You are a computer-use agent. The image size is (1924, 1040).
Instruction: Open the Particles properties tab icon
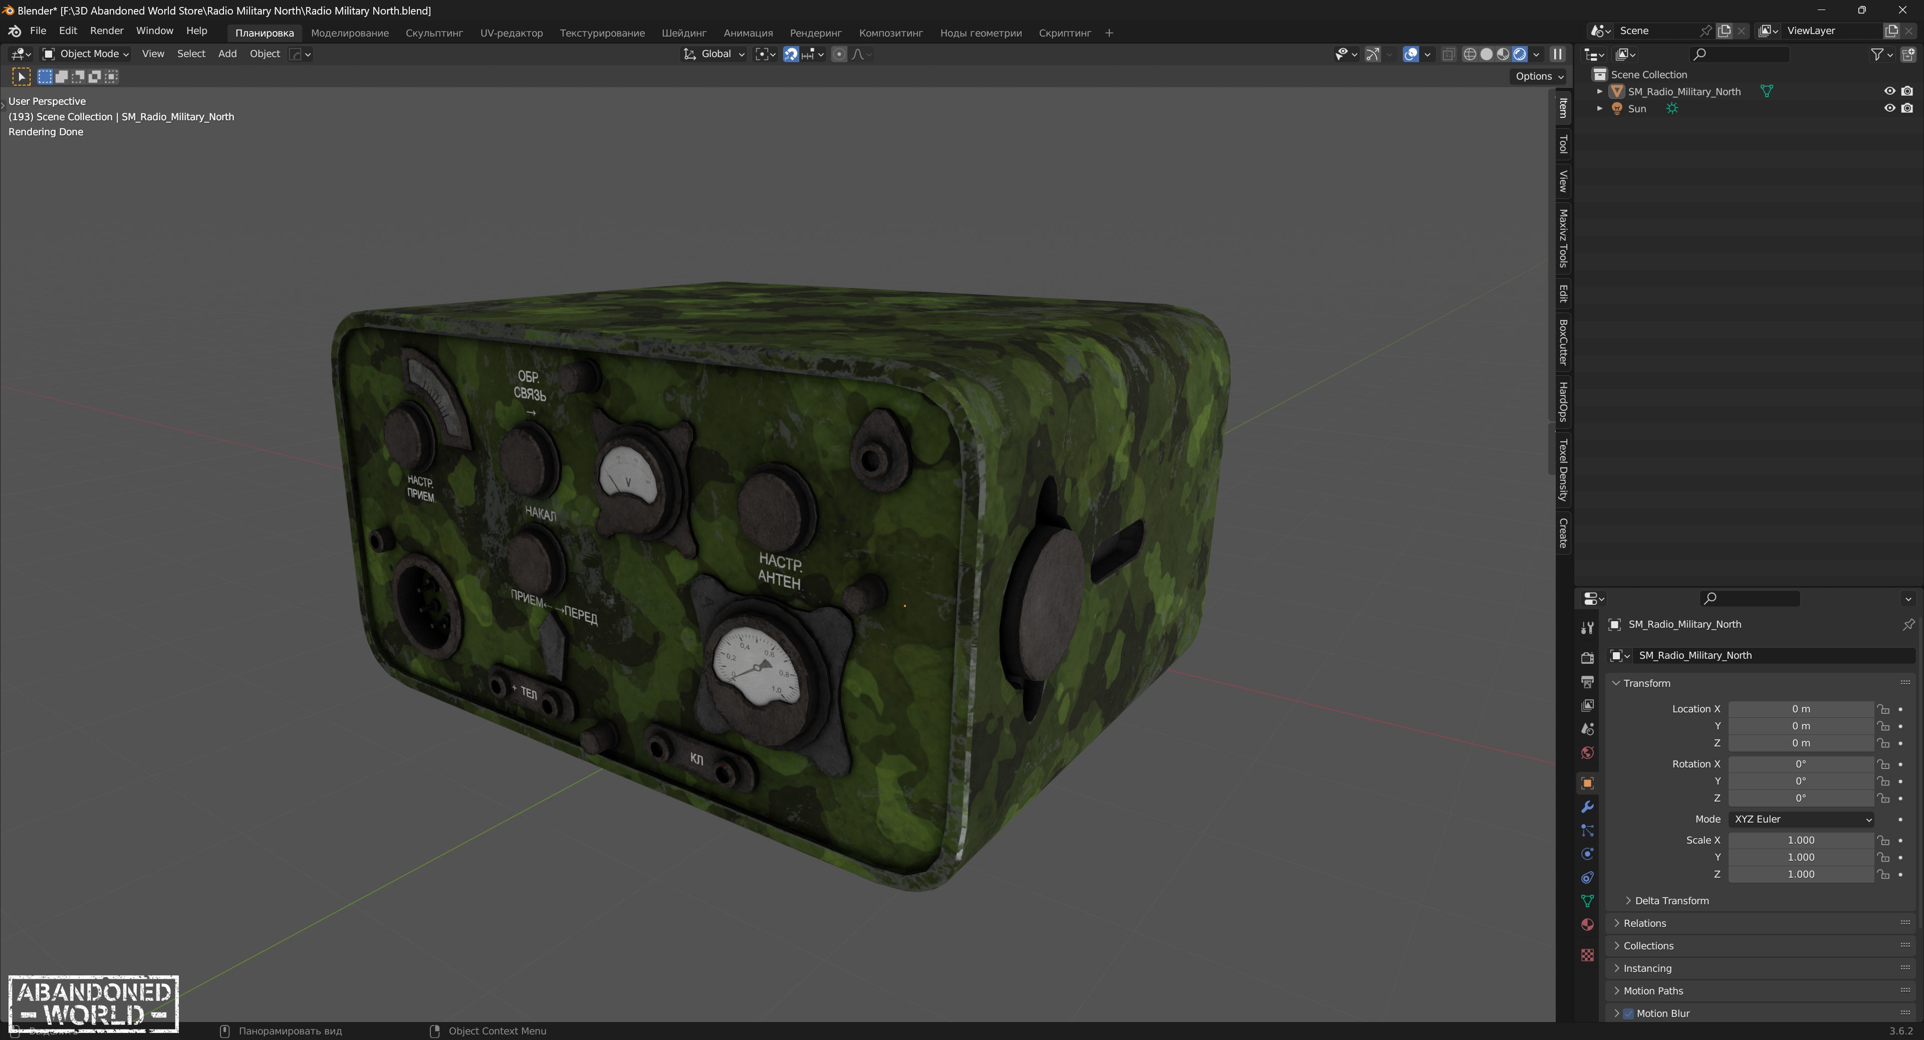tap(1587, 830)
